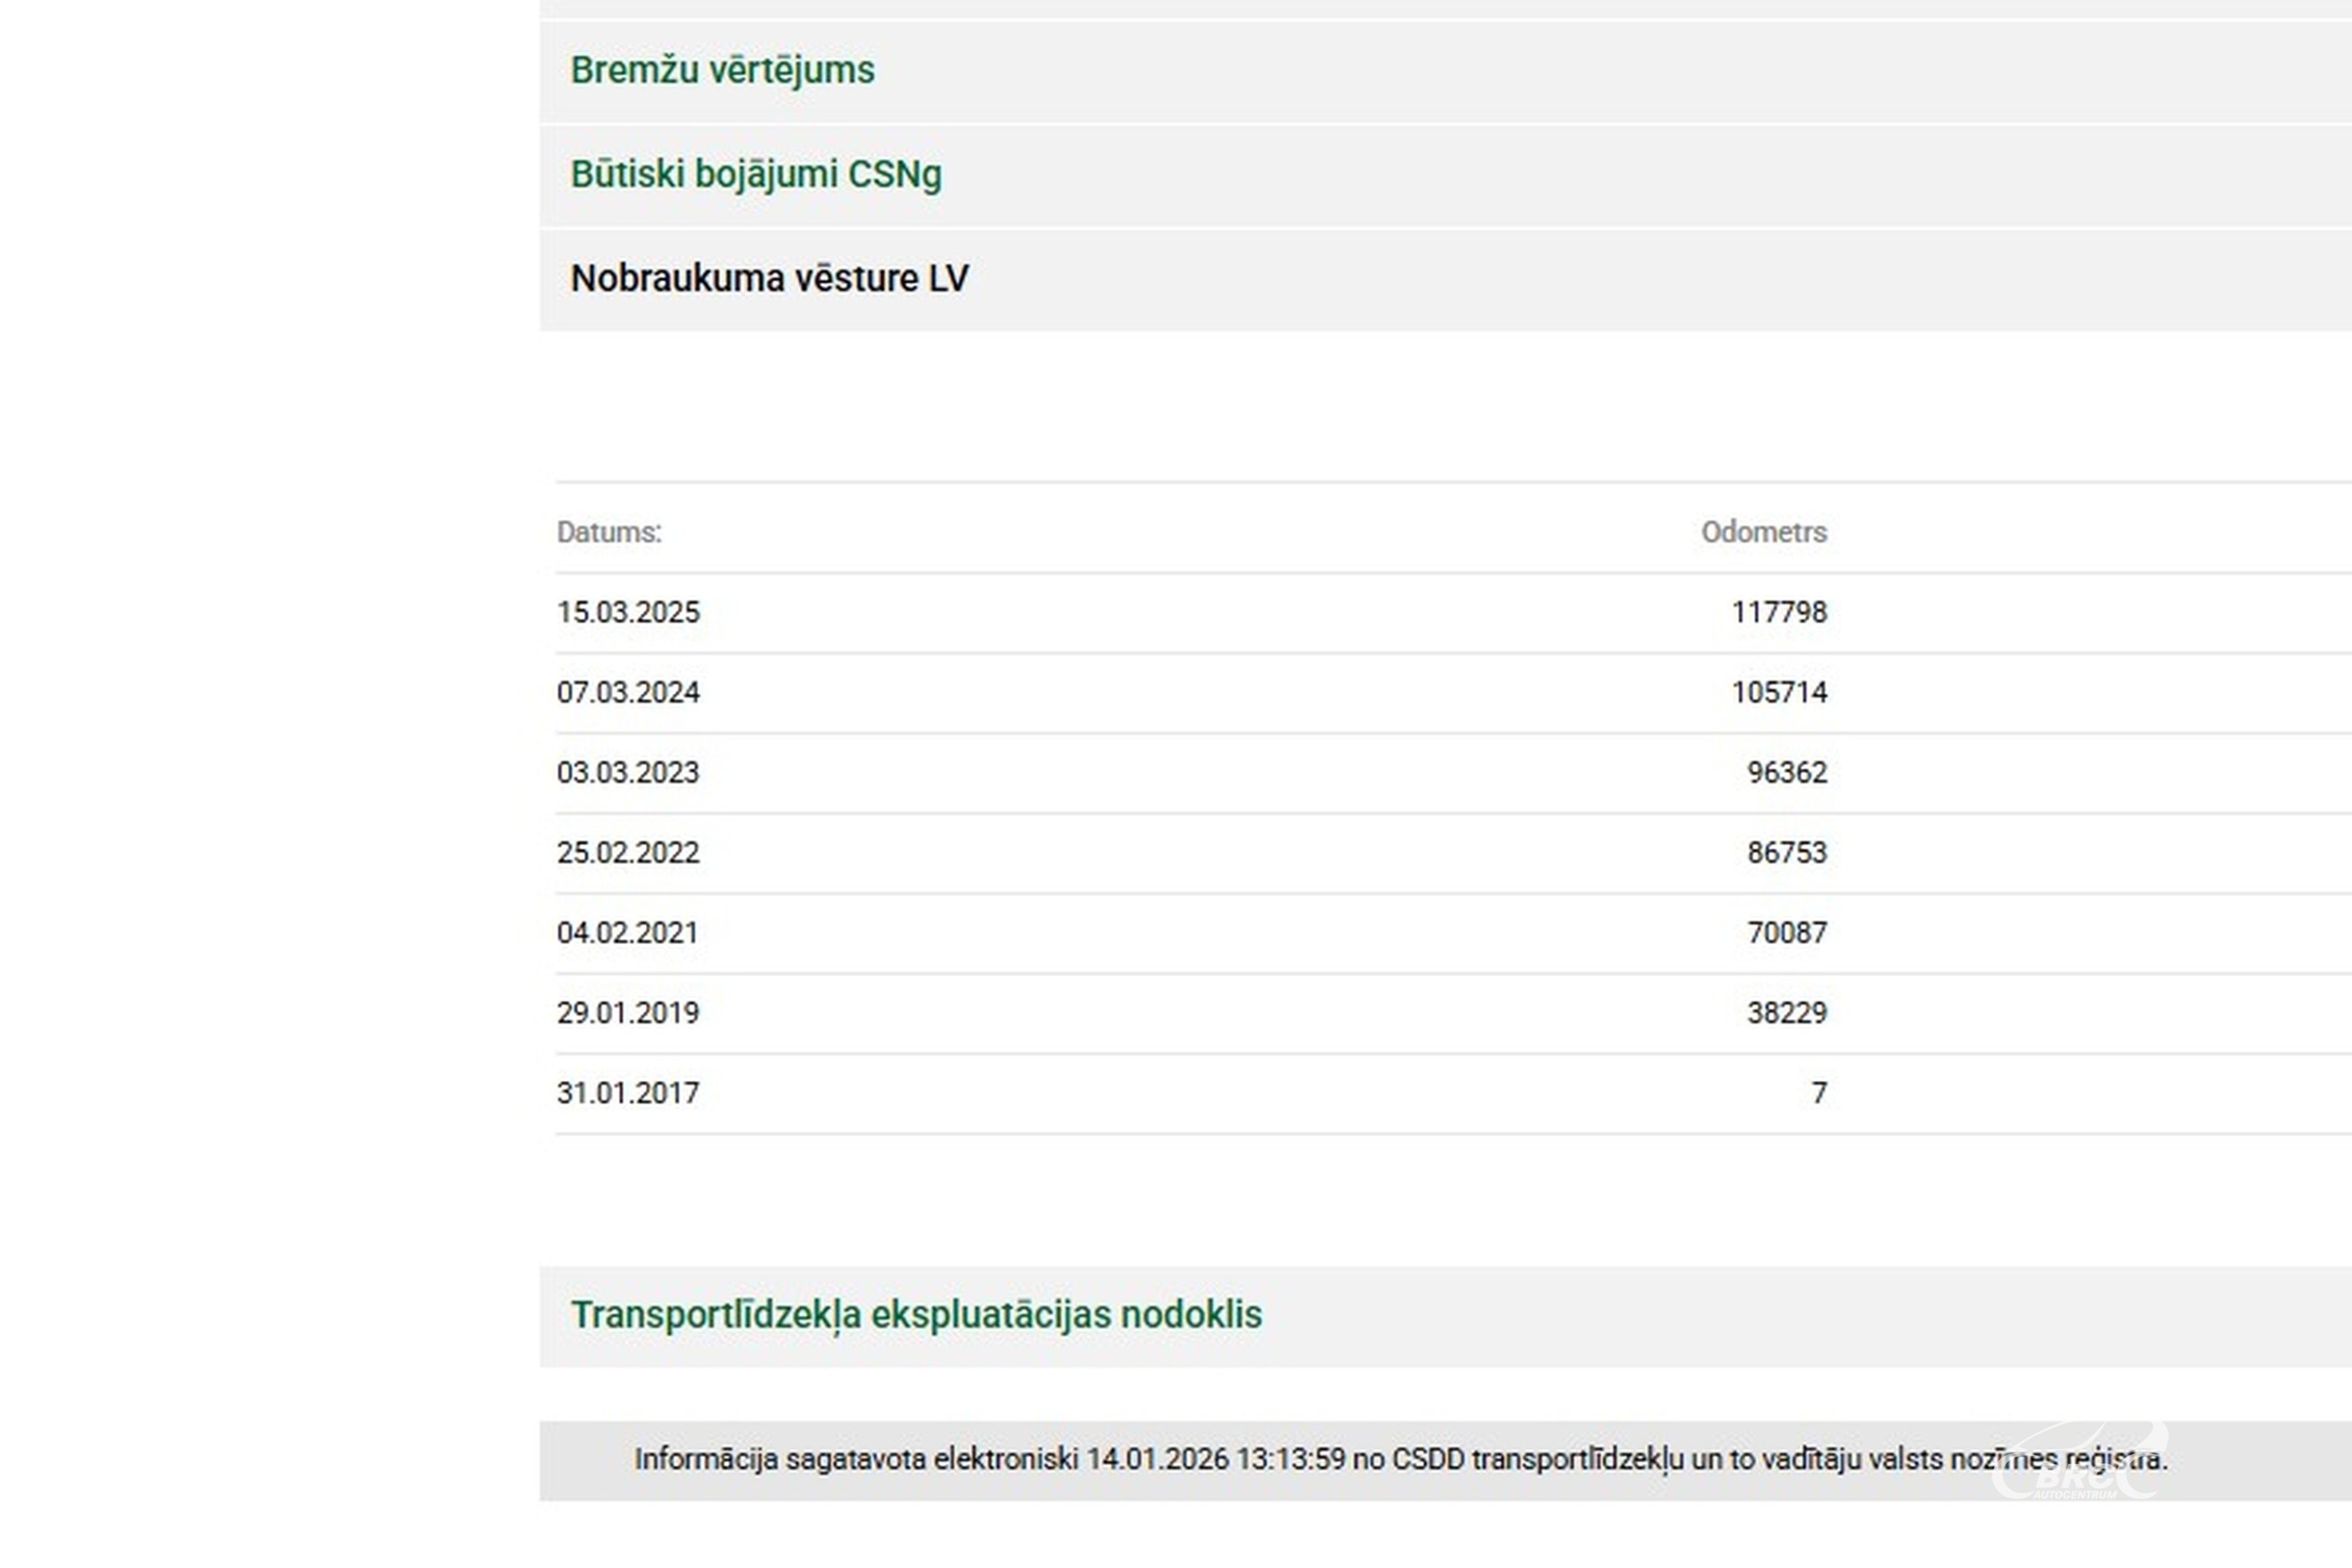Expand the Būtiski bojājumi CSNg section
Viewport: 2352px width, 1568px height.
click(755, 175)
